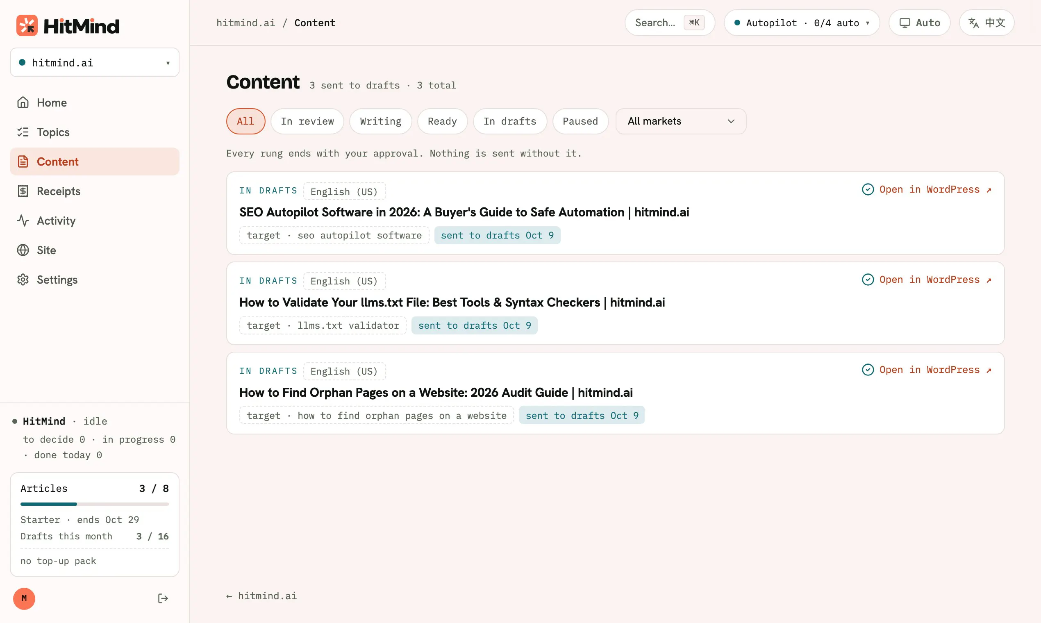Click check-circle icon on llms.txt card

coord(868,280)
